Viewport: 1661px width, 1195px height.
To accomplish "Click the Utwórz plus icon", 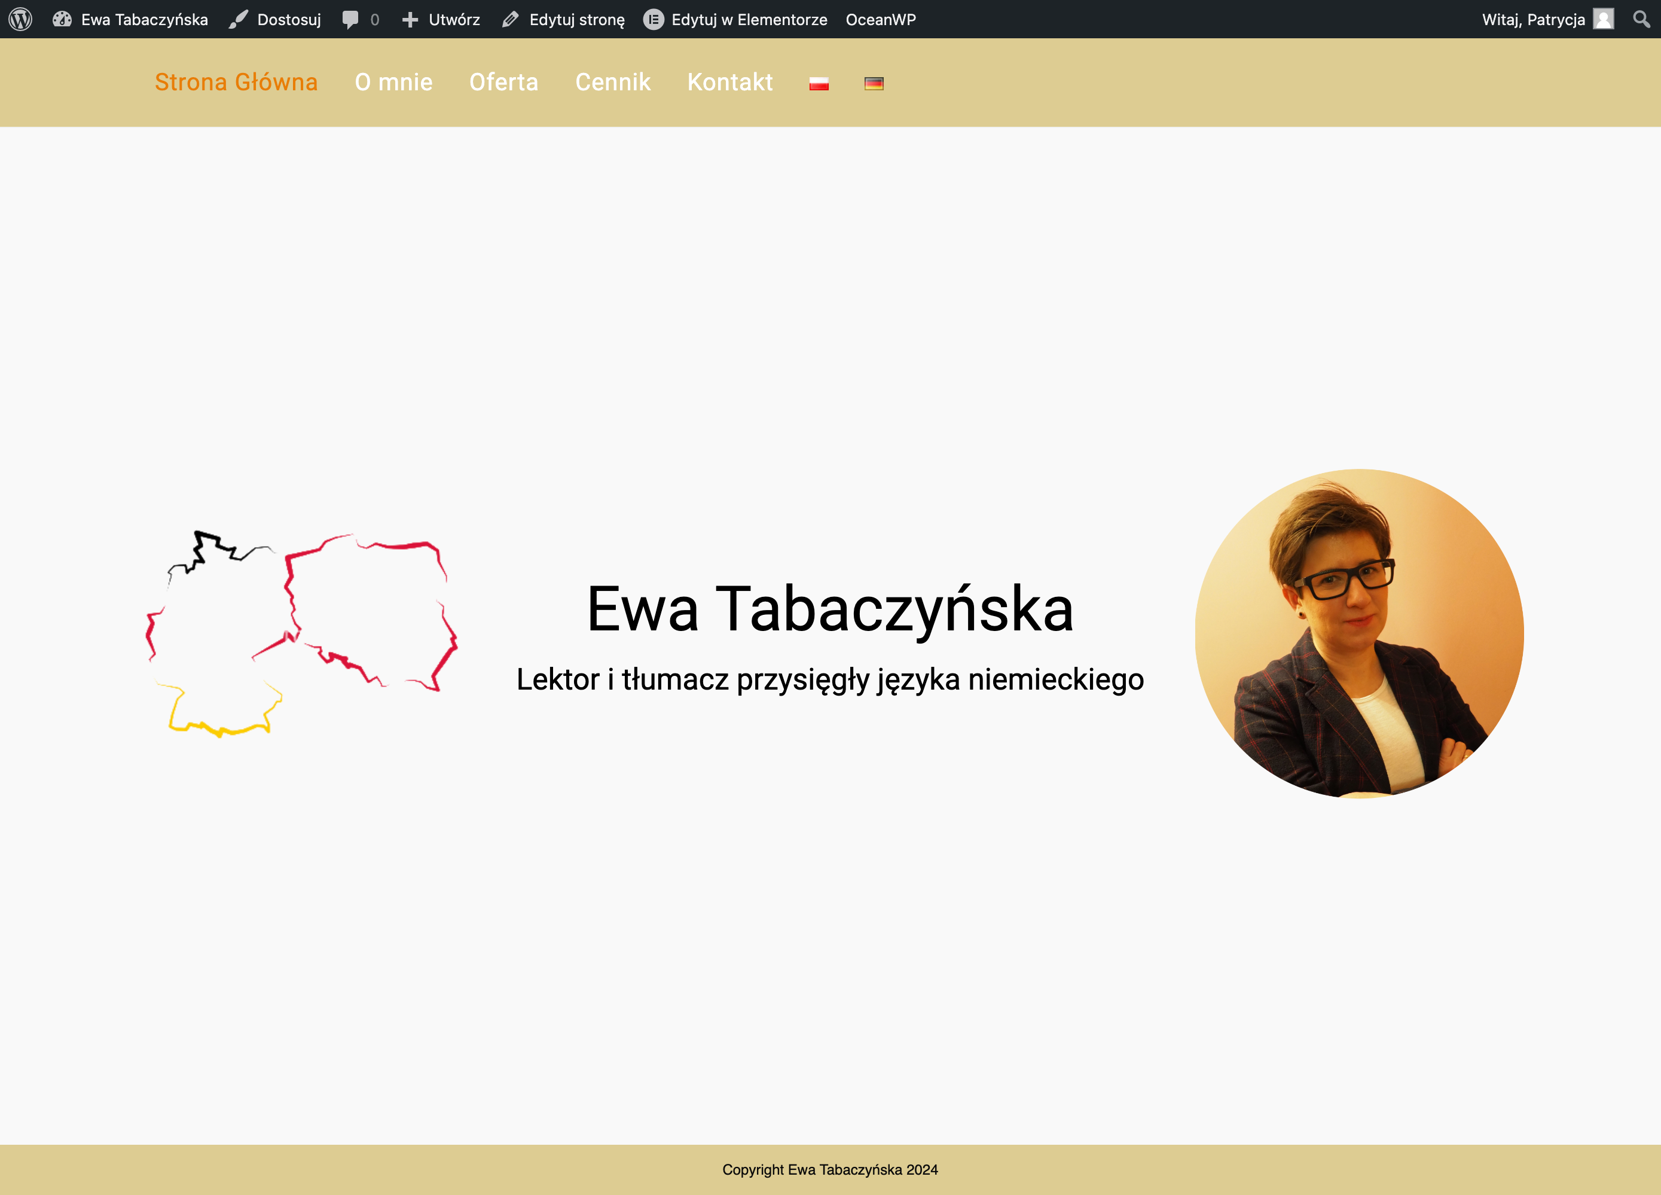I will point(410,19).
